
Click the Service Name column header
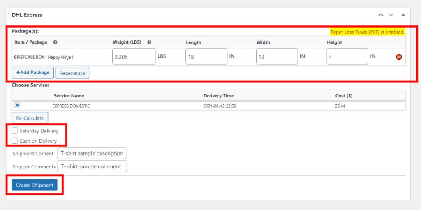tap(69, 96)
